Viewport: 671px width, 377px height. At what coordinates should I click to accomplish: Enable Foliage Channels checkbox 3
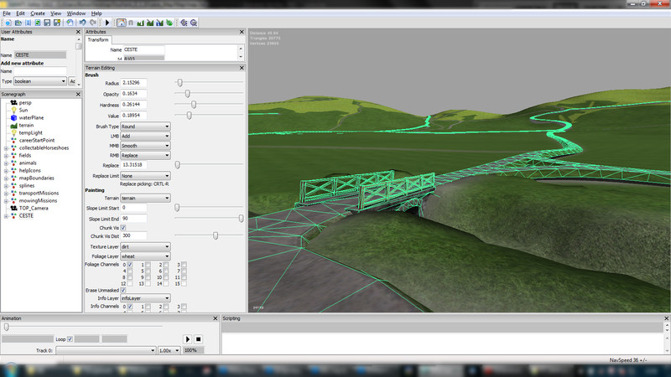tap(184, 265)
